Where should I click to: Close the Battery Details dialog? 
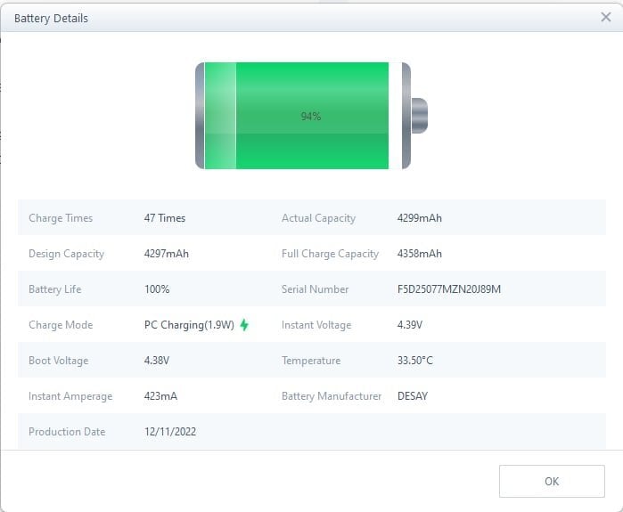pyautogui.click(x=606, y=17)
